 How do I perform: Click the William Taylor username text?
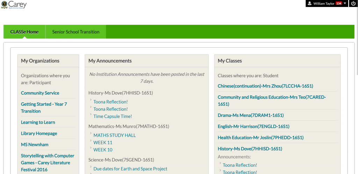click(x=324, y=3)
